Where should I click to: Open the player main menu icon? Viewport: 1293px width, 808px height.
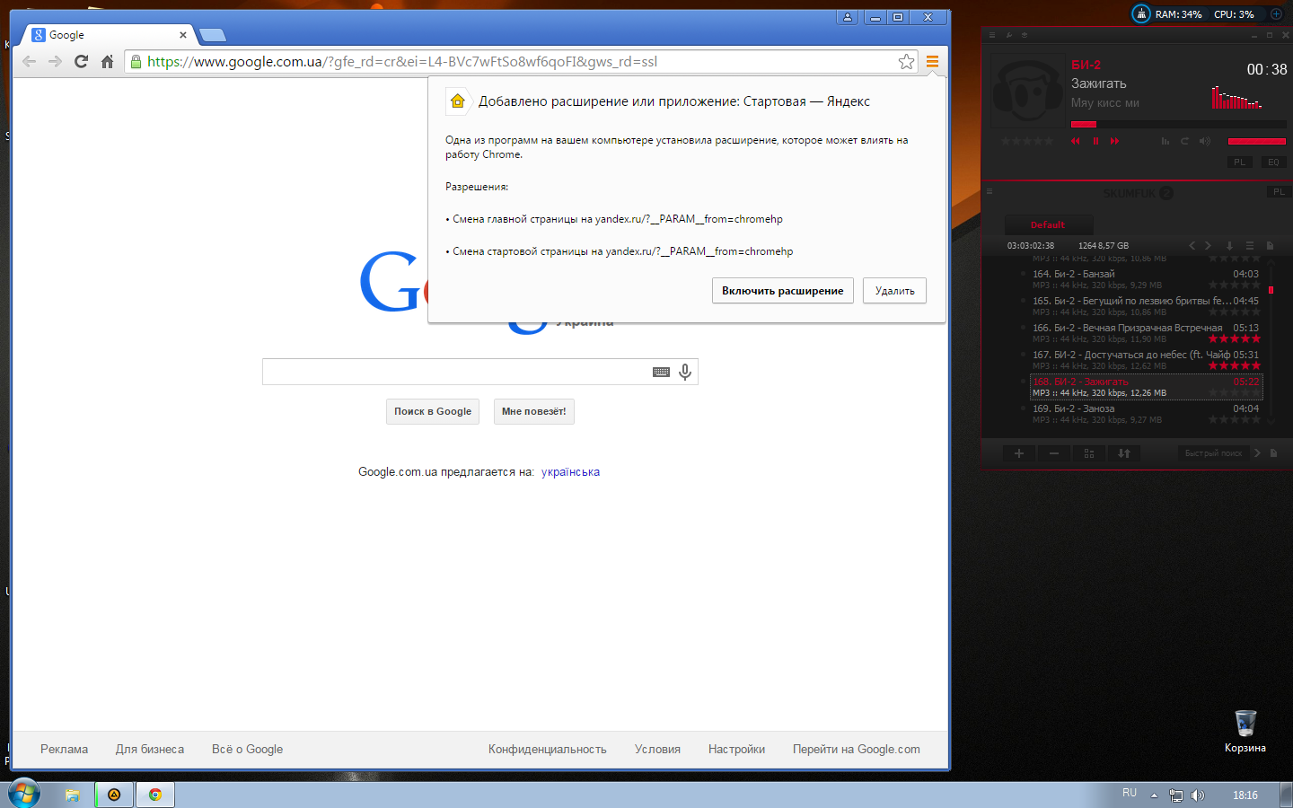[x=992, y=35]
